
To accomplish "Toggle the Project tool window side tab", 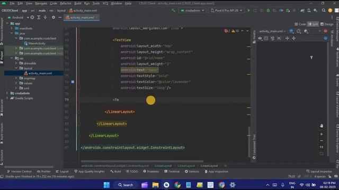I will [2, 57].
